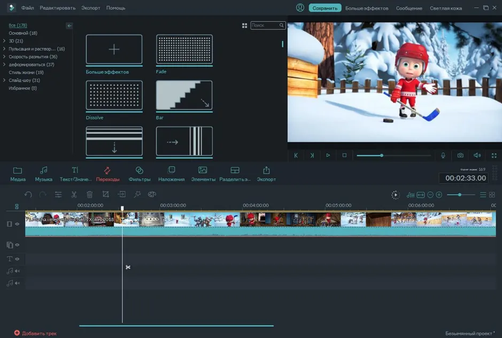Adjust the timeline zoom slider
Viewport: 502px width, 338px height.
[x=460, y=195]
